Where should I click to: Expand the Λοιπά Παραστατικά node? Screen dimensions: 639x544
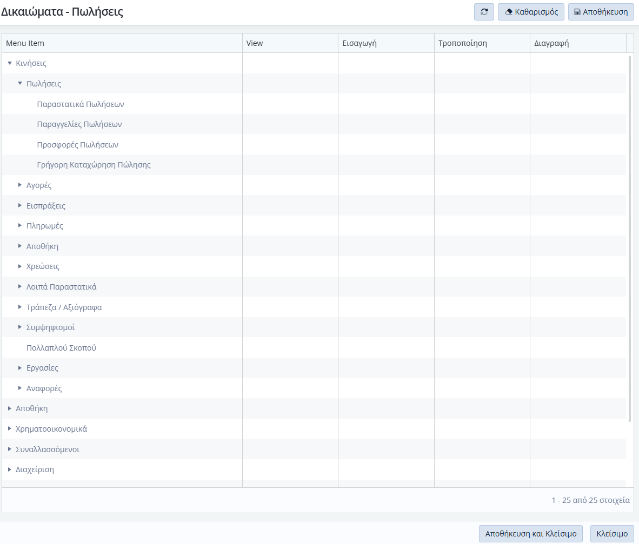pyautogui.click(x=20, y=287)
